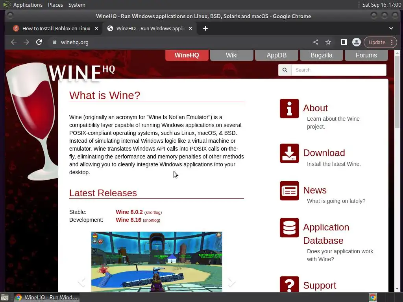Click the 'What is going on lately?' text
Image resolution: width=403 pixels, height=302 pixels.
(x=336, y=201)
